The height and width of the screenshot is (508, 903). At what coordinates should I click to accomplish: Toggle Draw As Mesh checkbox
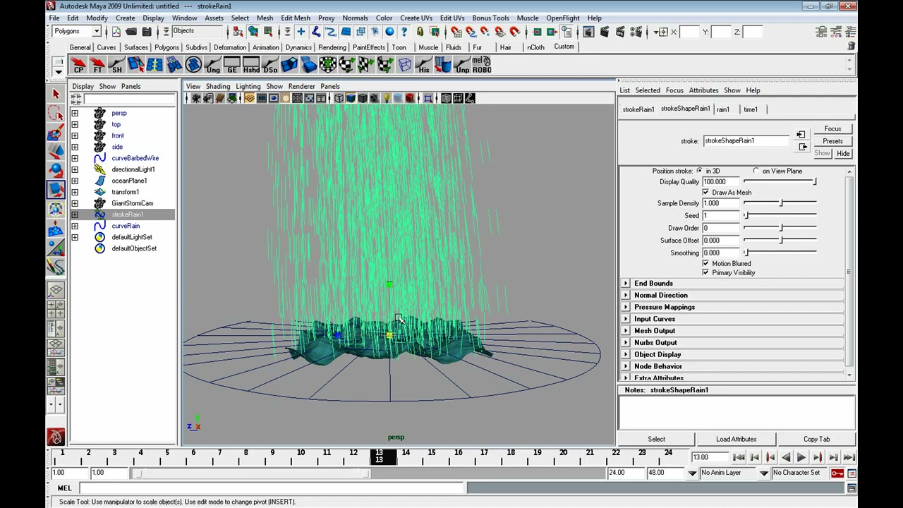click(x=705, y=192)
